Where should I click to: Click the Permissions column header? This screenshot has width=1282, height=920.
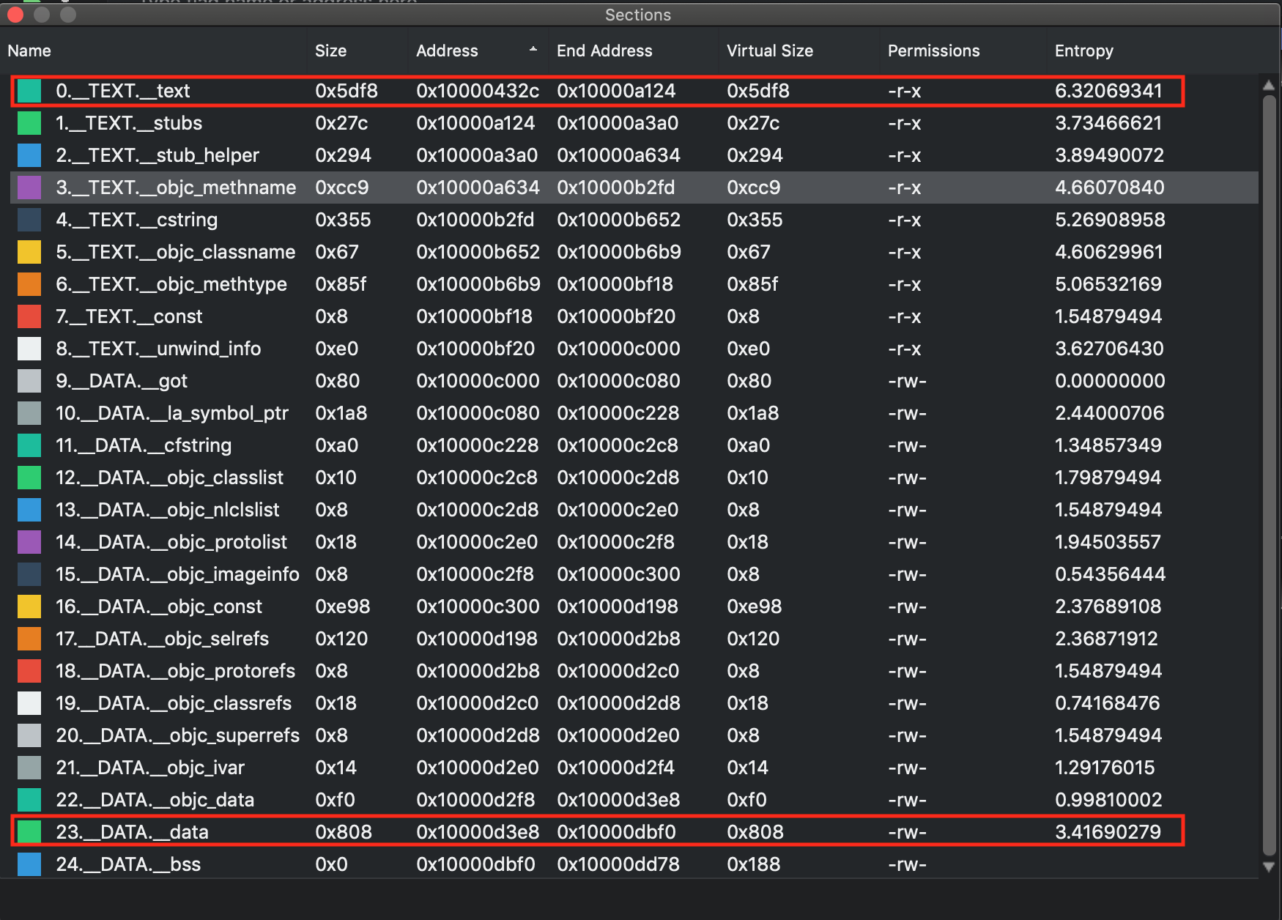[x=933, y=51]
